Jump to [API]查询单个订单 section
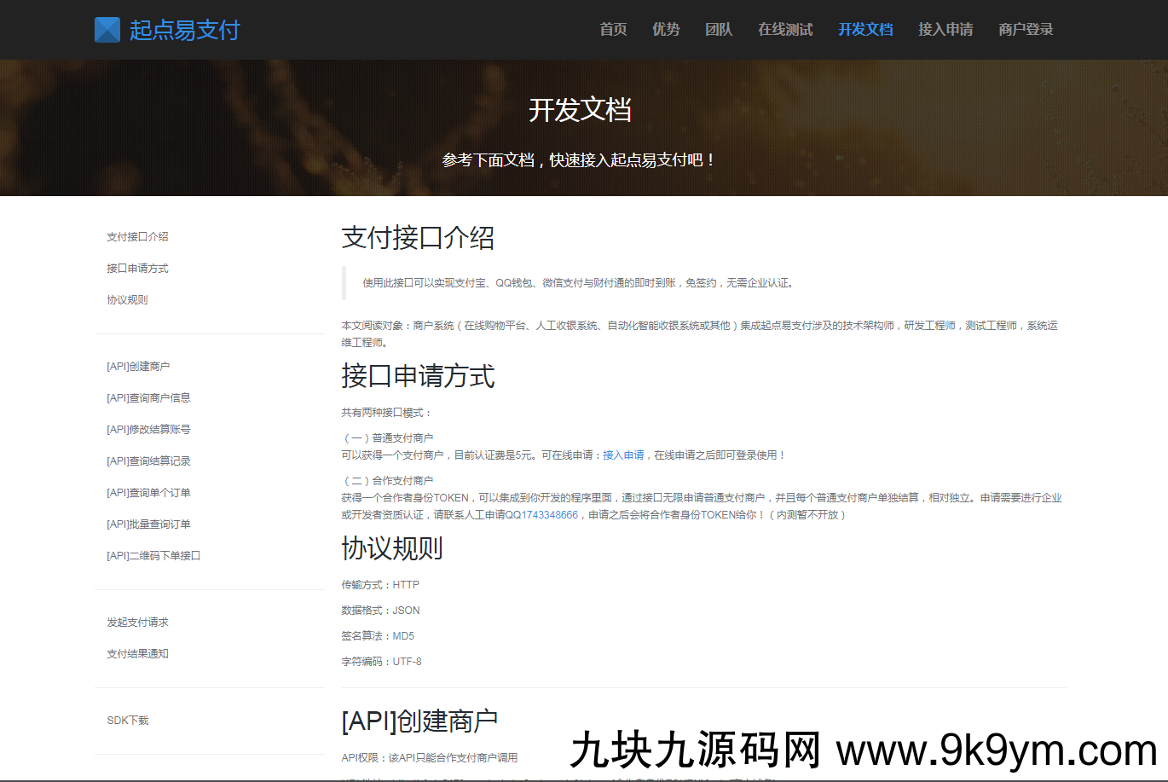The image size is (1168, 782). pyautogui.click(x=148, y=493)
